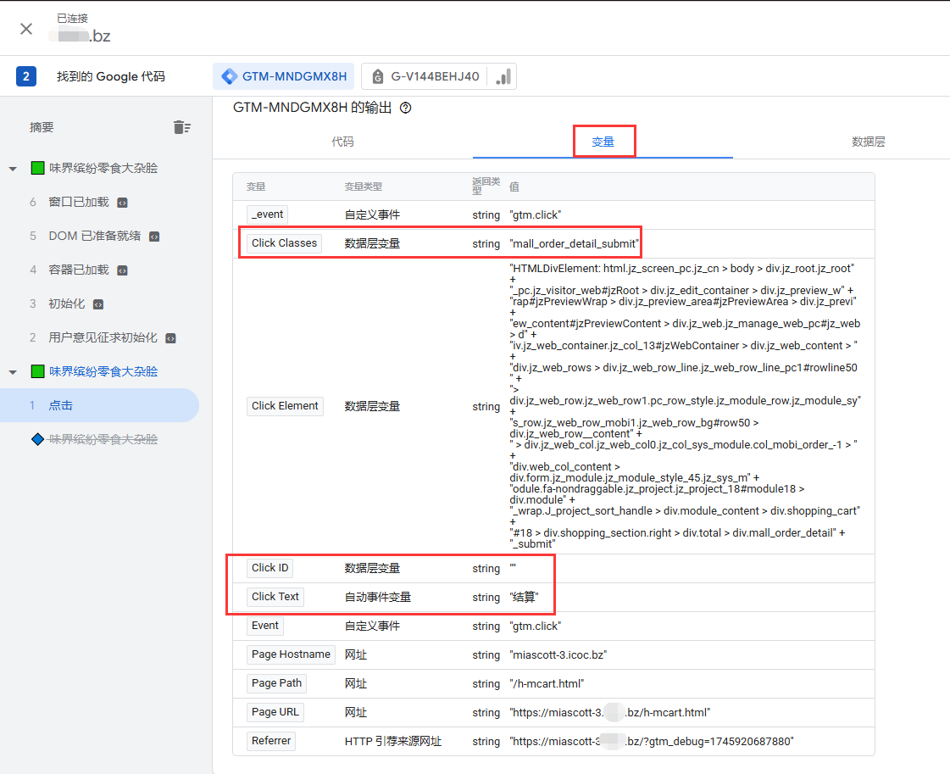The width and height of the screenshot is (950, 774).
Task: Click the help icon next to output title
Action: [x=406, y=108]
